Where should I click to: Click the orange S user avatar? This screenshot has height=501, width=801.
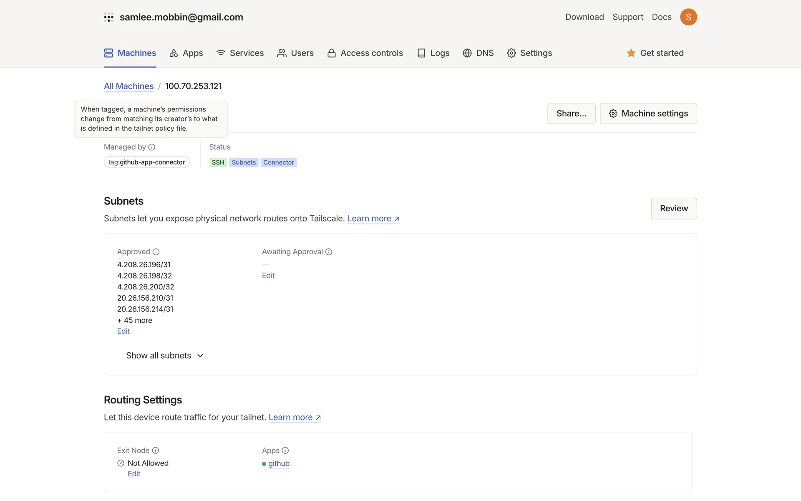(x=688, y=17)
